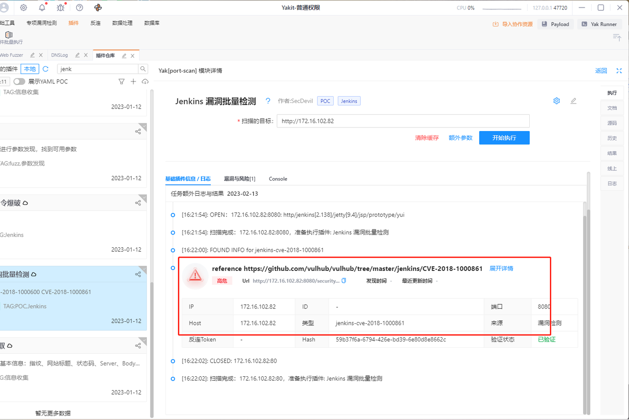
Task: Close the Web Fuzzer tab
Action: click(x=41, y=55)
